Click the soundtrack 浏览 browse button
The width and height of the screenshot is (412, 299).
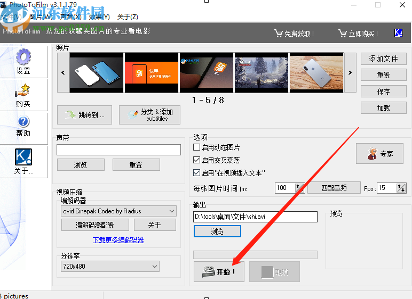[x=81, y=165]
